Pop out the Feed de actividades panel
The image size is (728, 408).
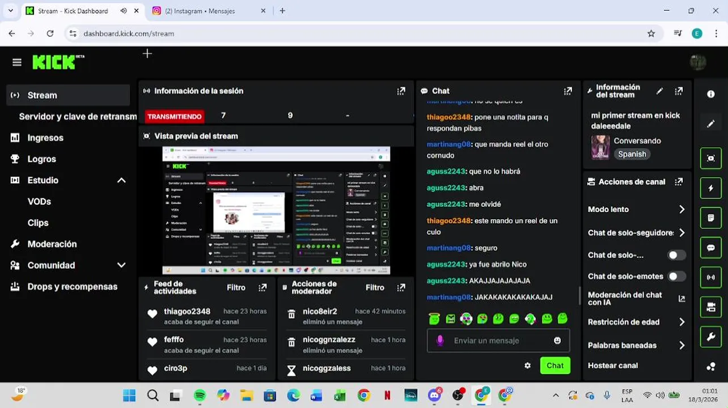click(263, 288)
